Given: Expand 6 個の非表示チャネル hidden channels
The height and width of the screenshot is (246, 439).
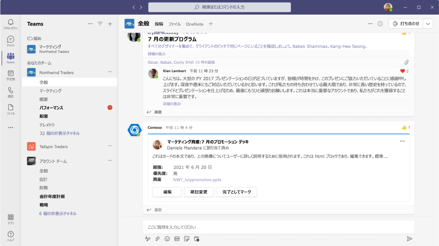Looking at the screenshot, I should click(x=58, y=214).
